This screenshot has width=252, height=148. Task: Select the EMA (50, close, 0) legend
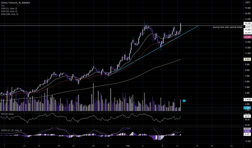9,11
